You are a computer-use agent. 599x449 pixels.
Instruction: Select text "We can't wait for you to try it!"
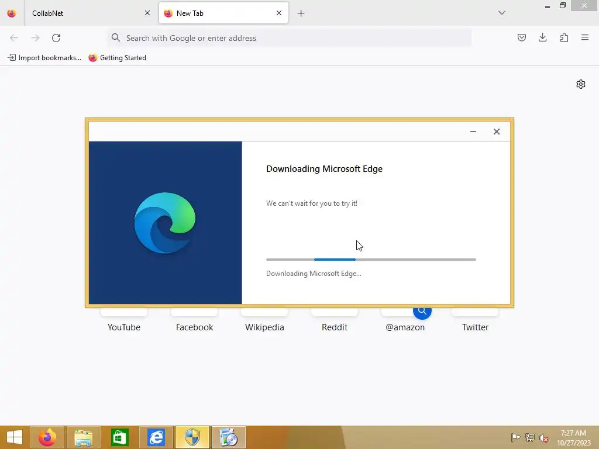[312, 203]
